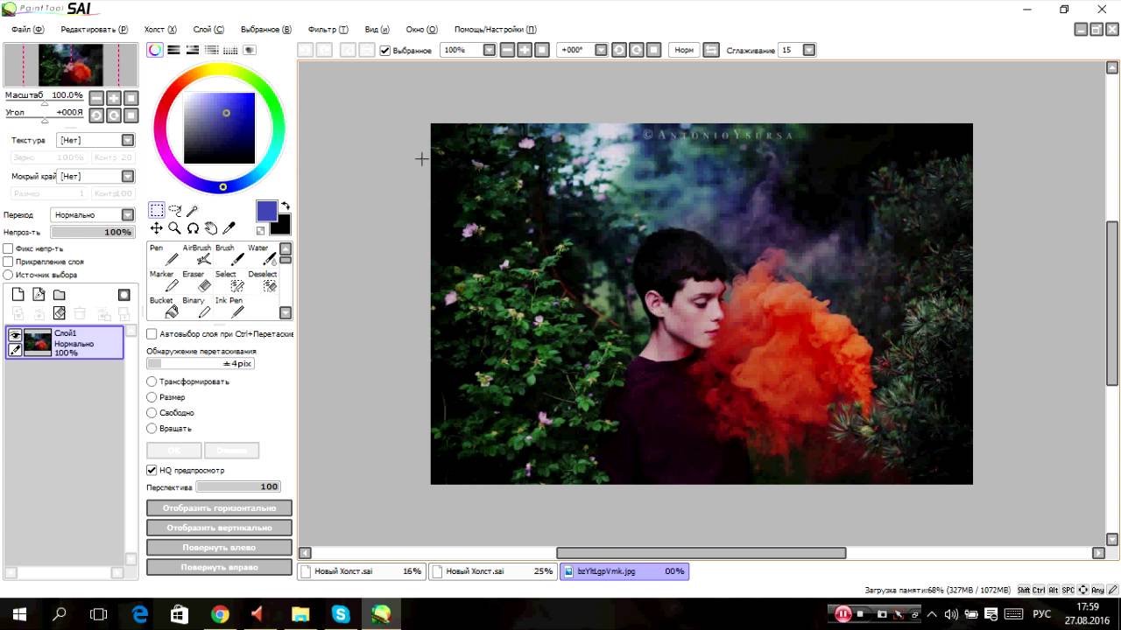Image resolution: width=1121 pixels, height=630 pixels.
Task: Open the Сглаживание value dropdown
Action: point(809,50)
